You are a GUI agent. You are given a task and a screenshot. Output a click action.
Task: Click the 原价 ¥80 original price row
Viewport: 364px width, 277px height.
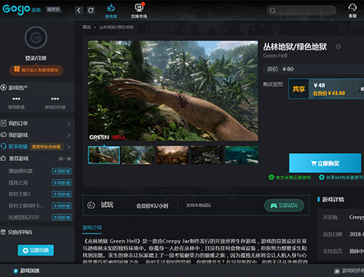pyautogui.click(x=314, y=69)
